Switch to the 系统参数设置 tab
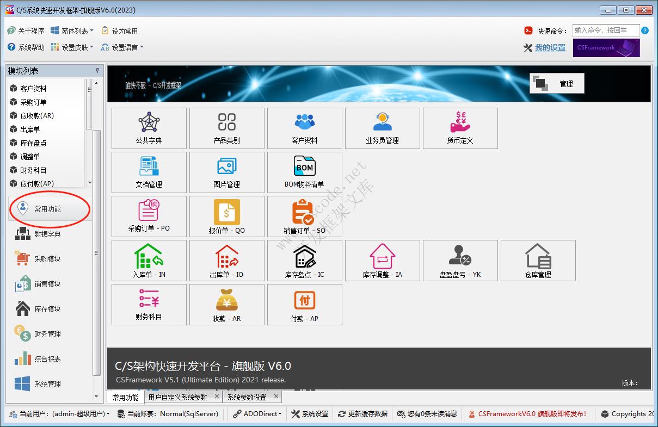 click(x=247, y=397)
